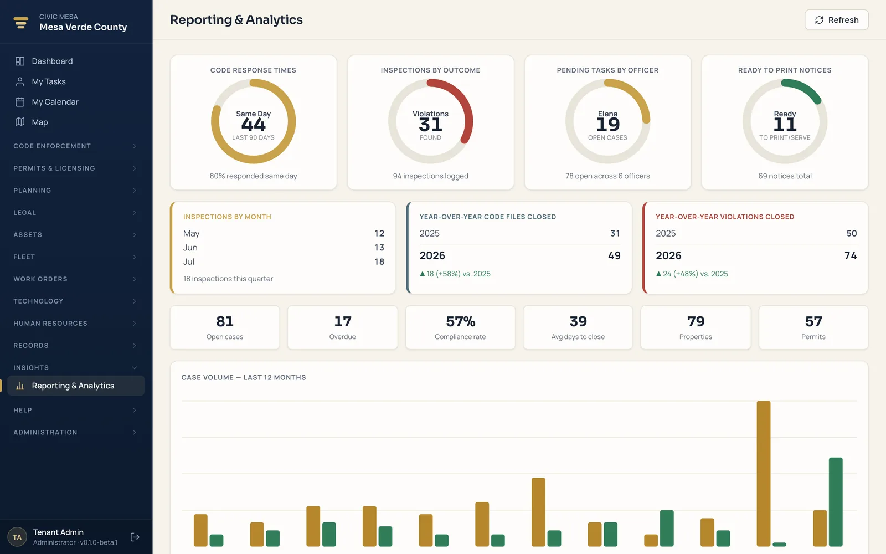Expand the Planning section
886x554 pixels.
76,191
